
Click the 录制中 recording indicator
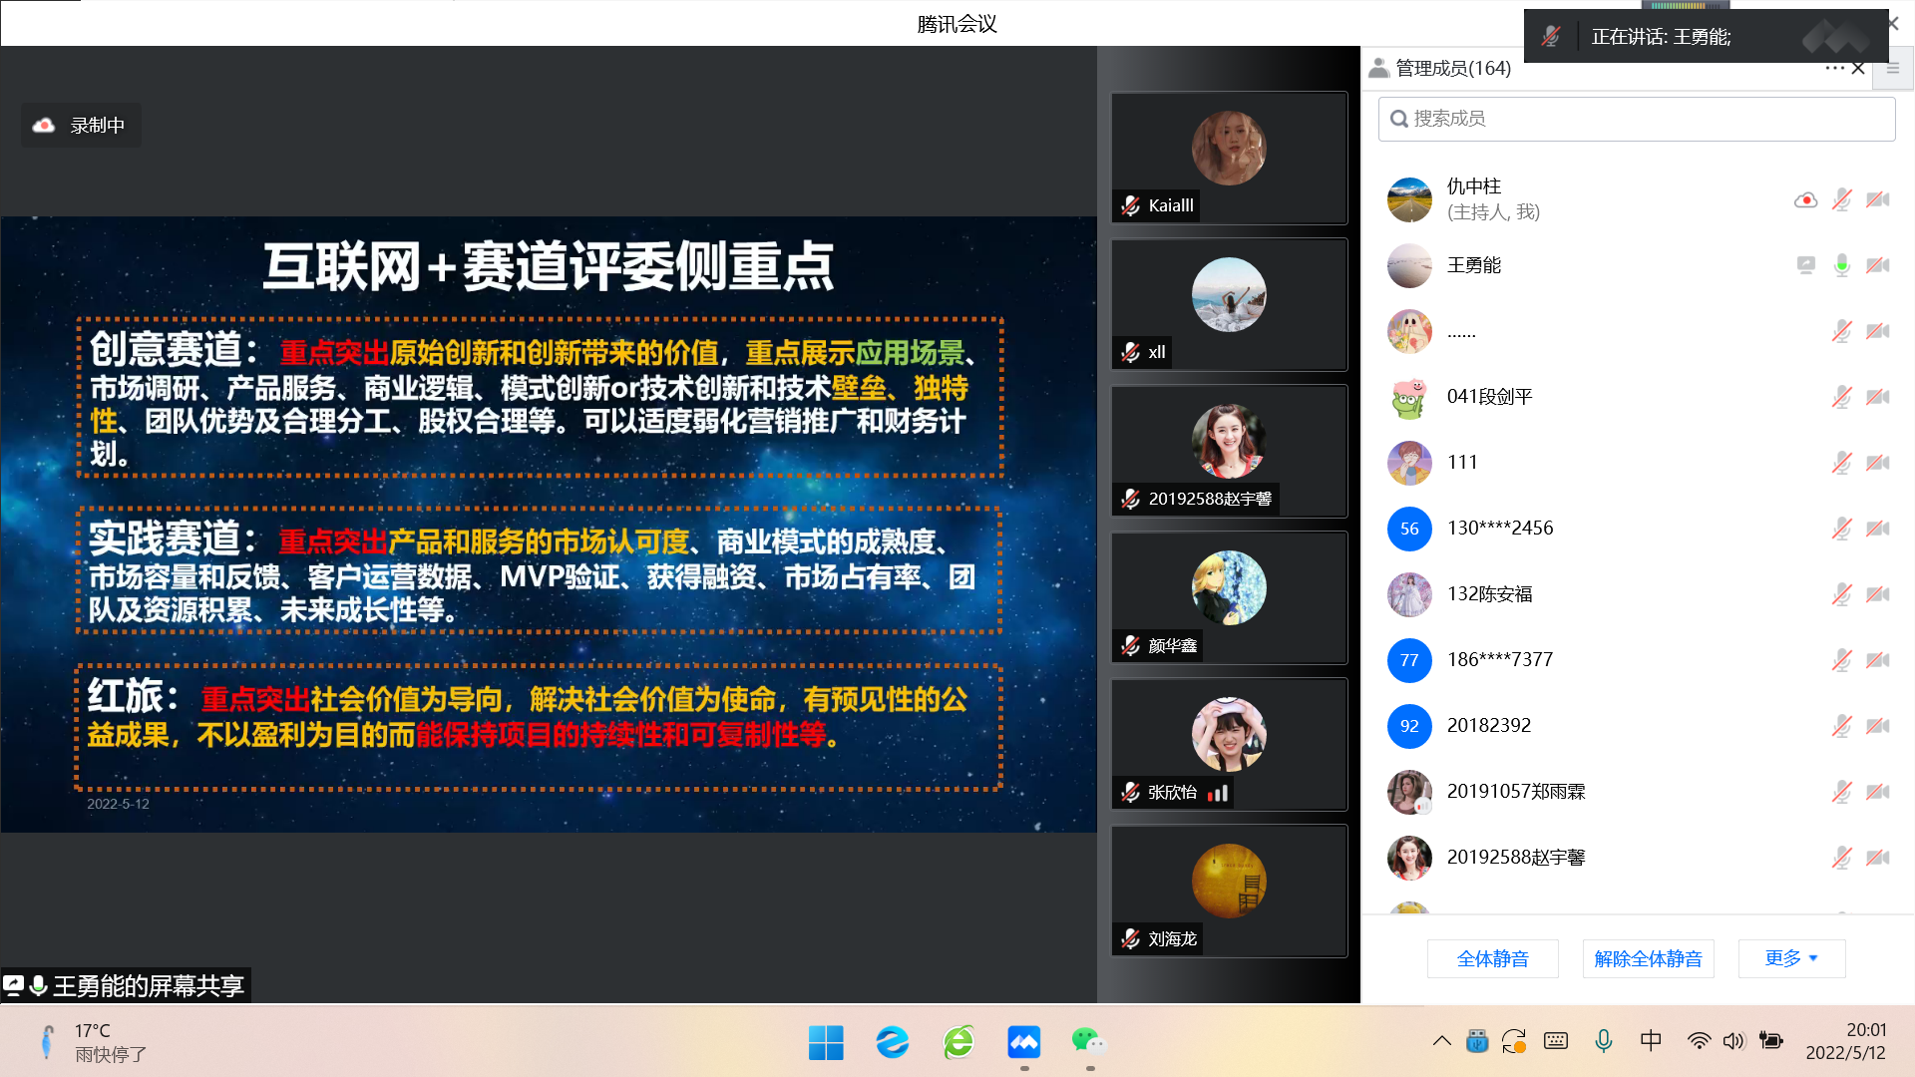pos(81,126)
